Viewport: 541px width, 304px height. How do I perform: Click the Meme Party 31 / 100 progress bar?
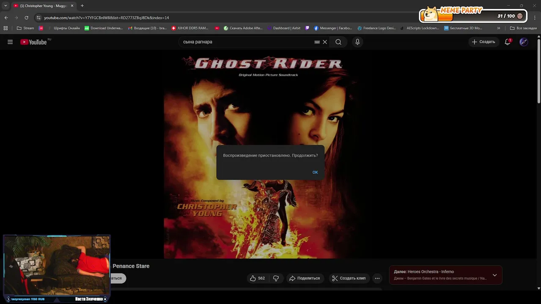[x=472, y=16]
